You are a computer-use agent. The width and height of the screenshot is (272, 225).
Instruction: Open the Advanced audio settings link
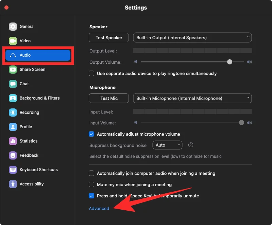point(99,208)
